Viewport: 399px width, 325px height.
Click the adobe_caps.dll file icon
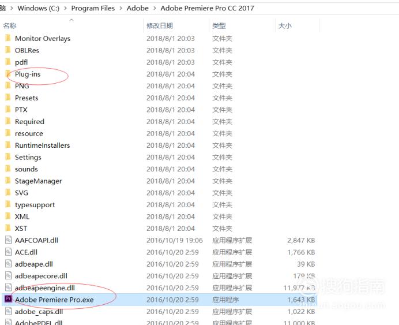9,311
